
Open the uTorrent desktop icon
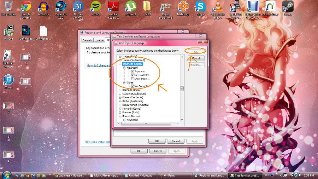coord(131,7)
